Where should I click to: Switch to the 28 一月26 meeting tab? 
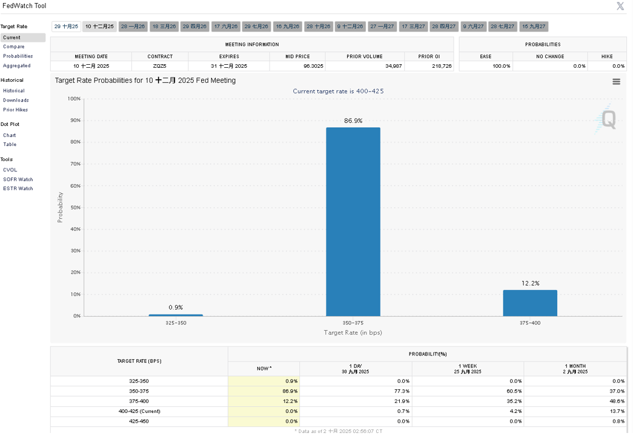133,27
